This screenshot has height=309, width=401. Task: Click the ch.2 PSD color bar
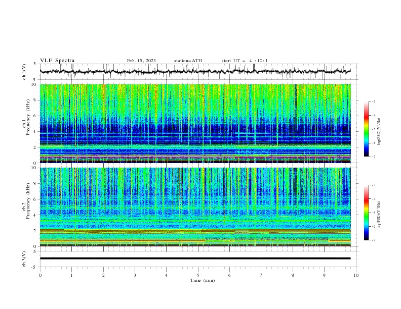click(366, 213)
